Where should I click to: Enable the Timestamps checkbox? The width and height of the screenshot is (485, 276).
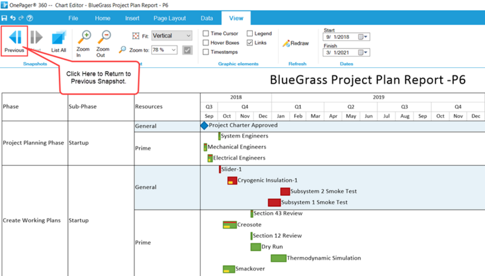click(x=206, y=52)
